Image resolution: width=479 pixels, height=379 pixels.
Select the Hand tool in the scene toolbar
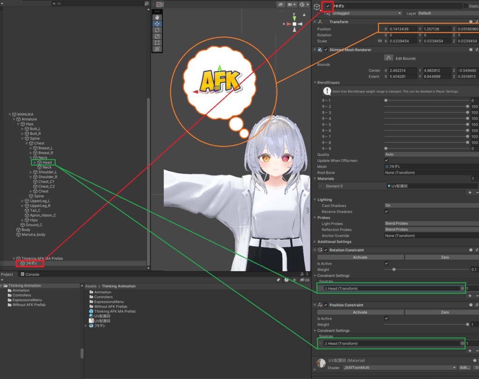pos(157,17)
